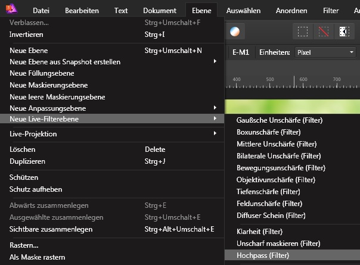The image size is (360, 265).
Task: Expand the Live-Projektion submenu
Action: tap(112, 134)
